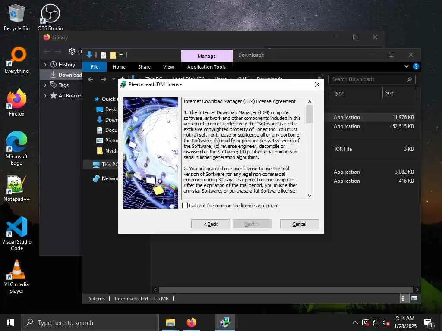The image size is (442, 331).
Task: Select the Everything search desktop icon
Action: tap(17, 60)
